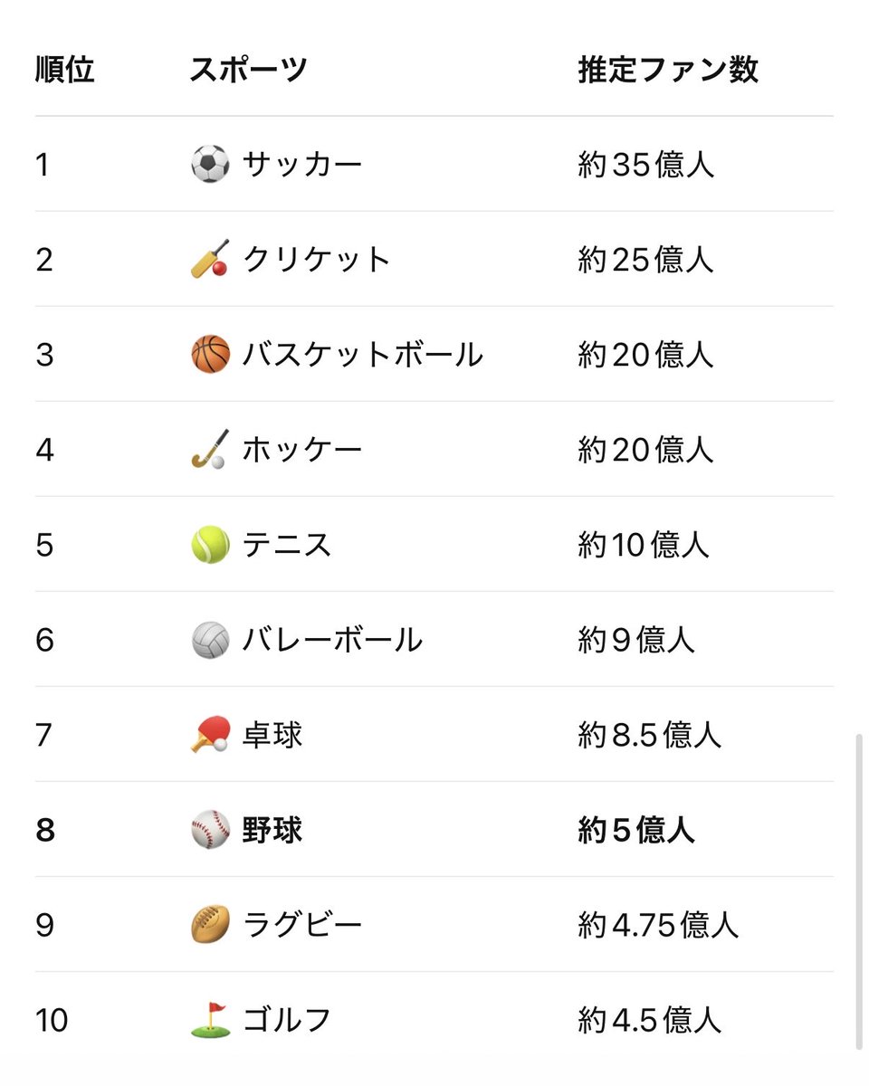Click the table tennis paddle icon
The width and height of the screenshot is (869, 1086).
tap(210, 735)
